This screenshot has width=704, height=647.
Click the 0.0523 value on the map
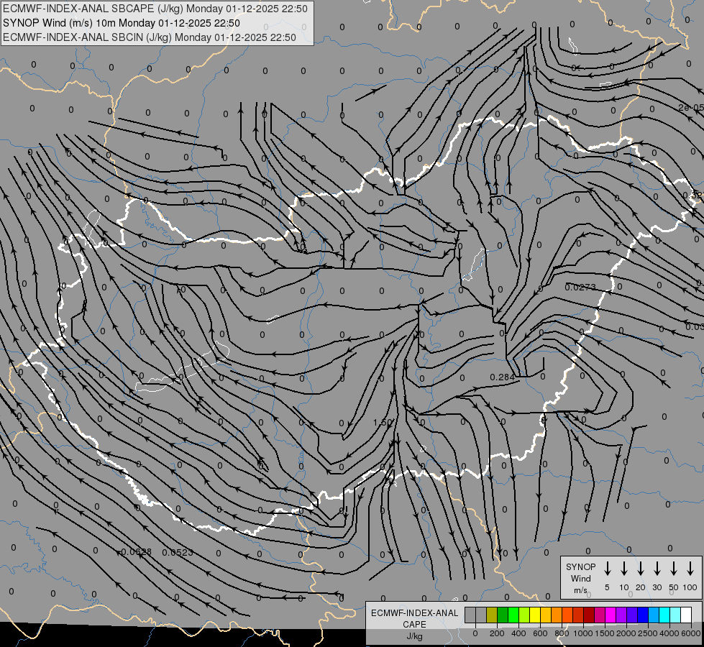pos(178,552)
